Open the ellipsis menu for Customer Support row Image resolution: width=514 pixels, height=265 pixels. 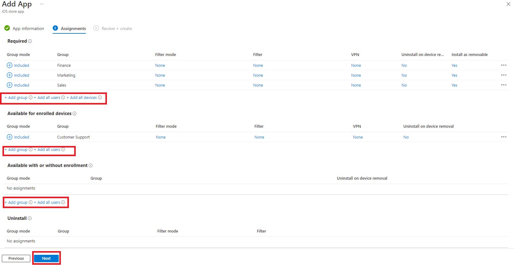tap(503, 137)
